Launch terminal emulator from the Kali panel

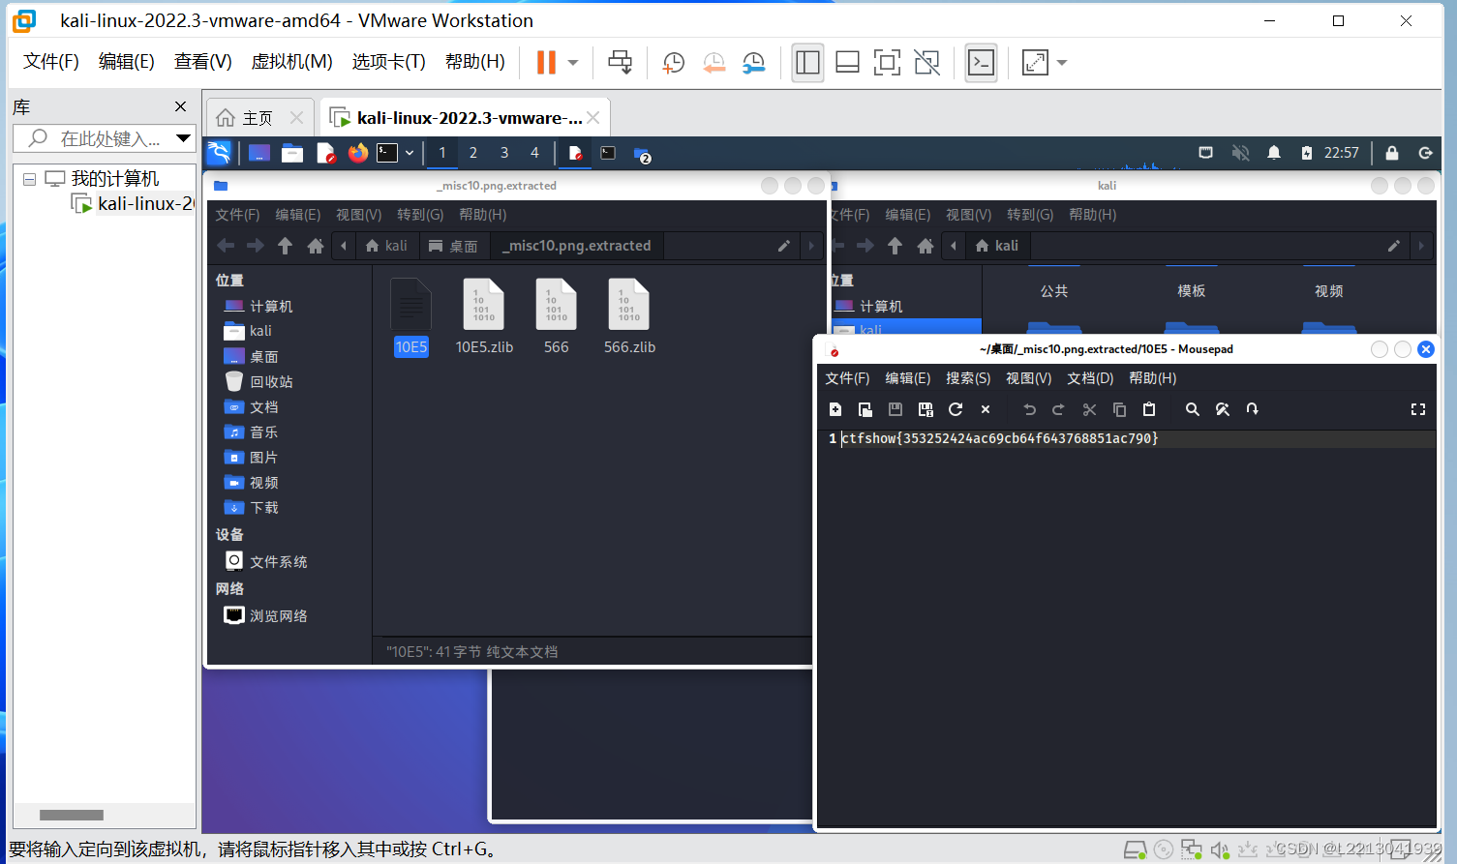pyautogui.click(x=387, y=153)
